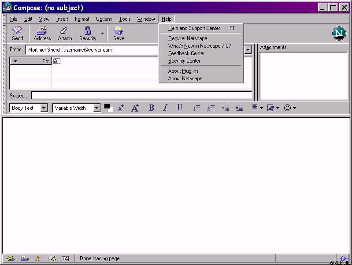Open the Format menu
The height and width of the screenshot is (265, 352).
tap(82, 19)
